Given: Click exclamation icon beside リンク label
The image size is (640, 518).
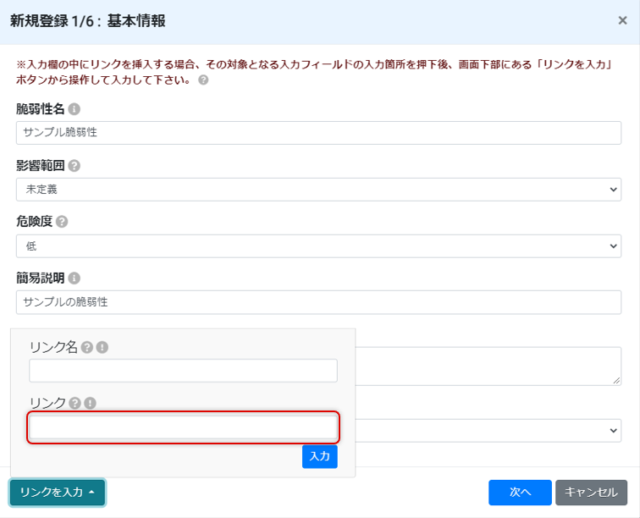Looking at the screenshot, I should (90, 403).
